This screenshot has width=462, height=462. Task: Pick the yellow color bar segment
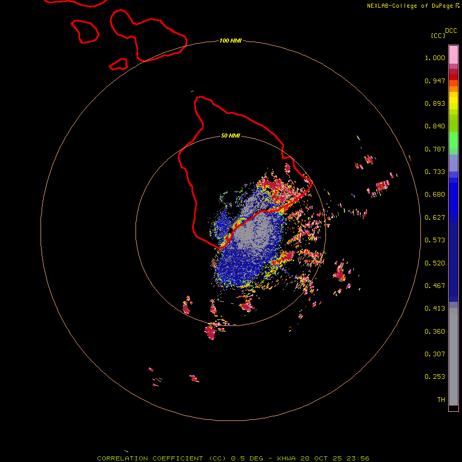pos(453,101)
